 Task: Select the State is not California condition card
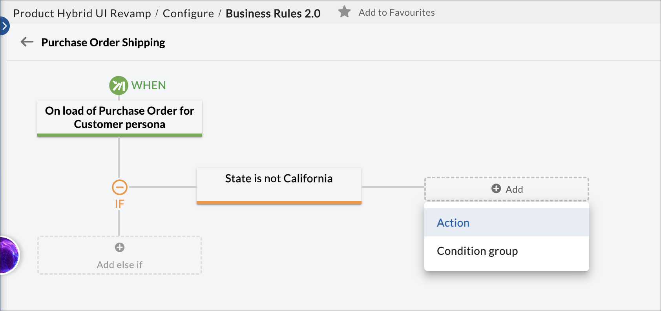point(279,185)
